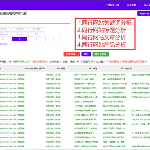Click the red 结束抓取 button
The height and width of the screenshot is (150, 150).
click(72, 54)
